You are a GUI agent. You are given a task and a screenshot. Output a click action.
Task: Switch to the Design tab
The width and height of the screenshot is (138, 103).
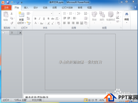(x=36, y=8)
